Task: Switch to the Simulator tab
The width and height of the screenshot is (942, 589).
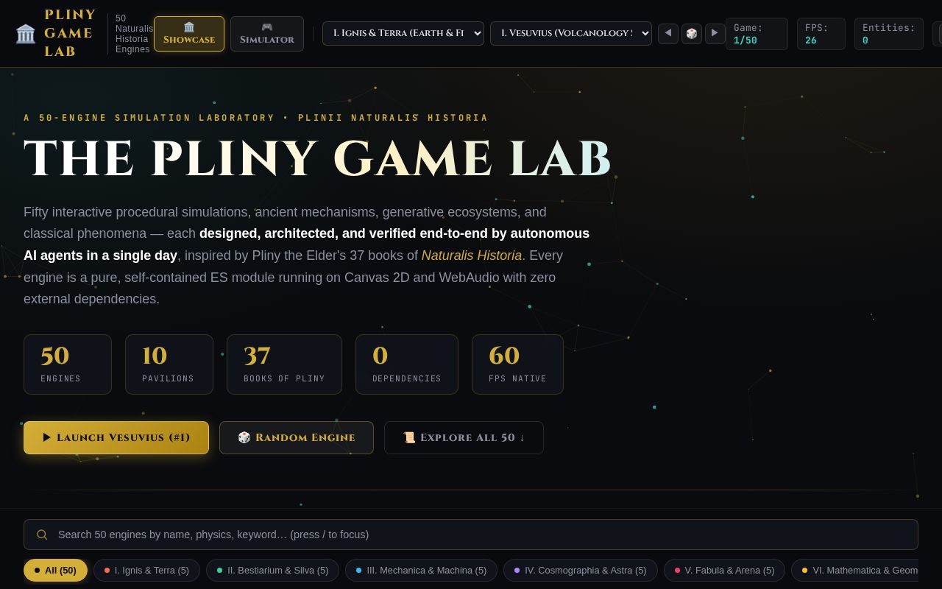Action: (x=267, y=34)
